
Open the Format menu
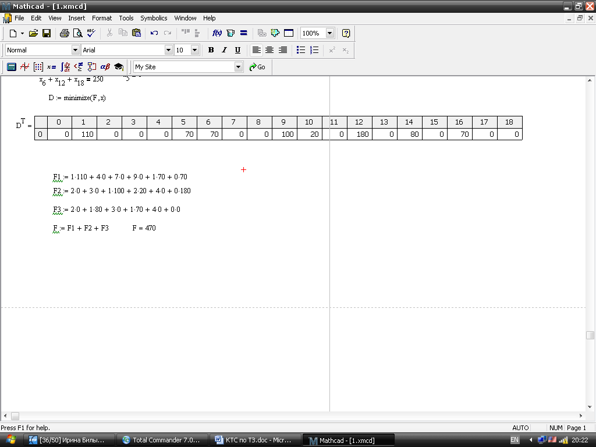click(102, 18)
